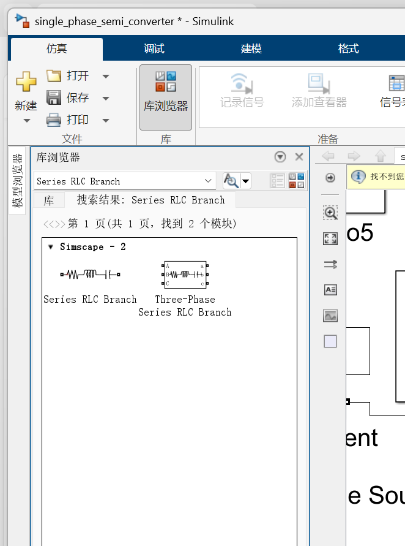Select the Area box tool
Viewport: 405px width, 546px height.
click(330, 341)
